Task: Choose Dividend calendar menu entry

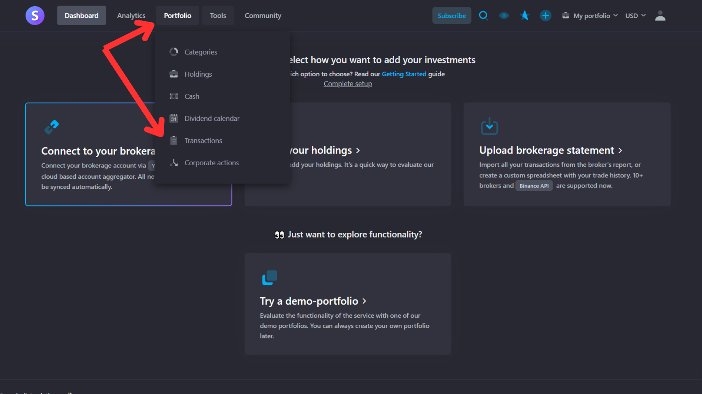Action: coord(212,119)
